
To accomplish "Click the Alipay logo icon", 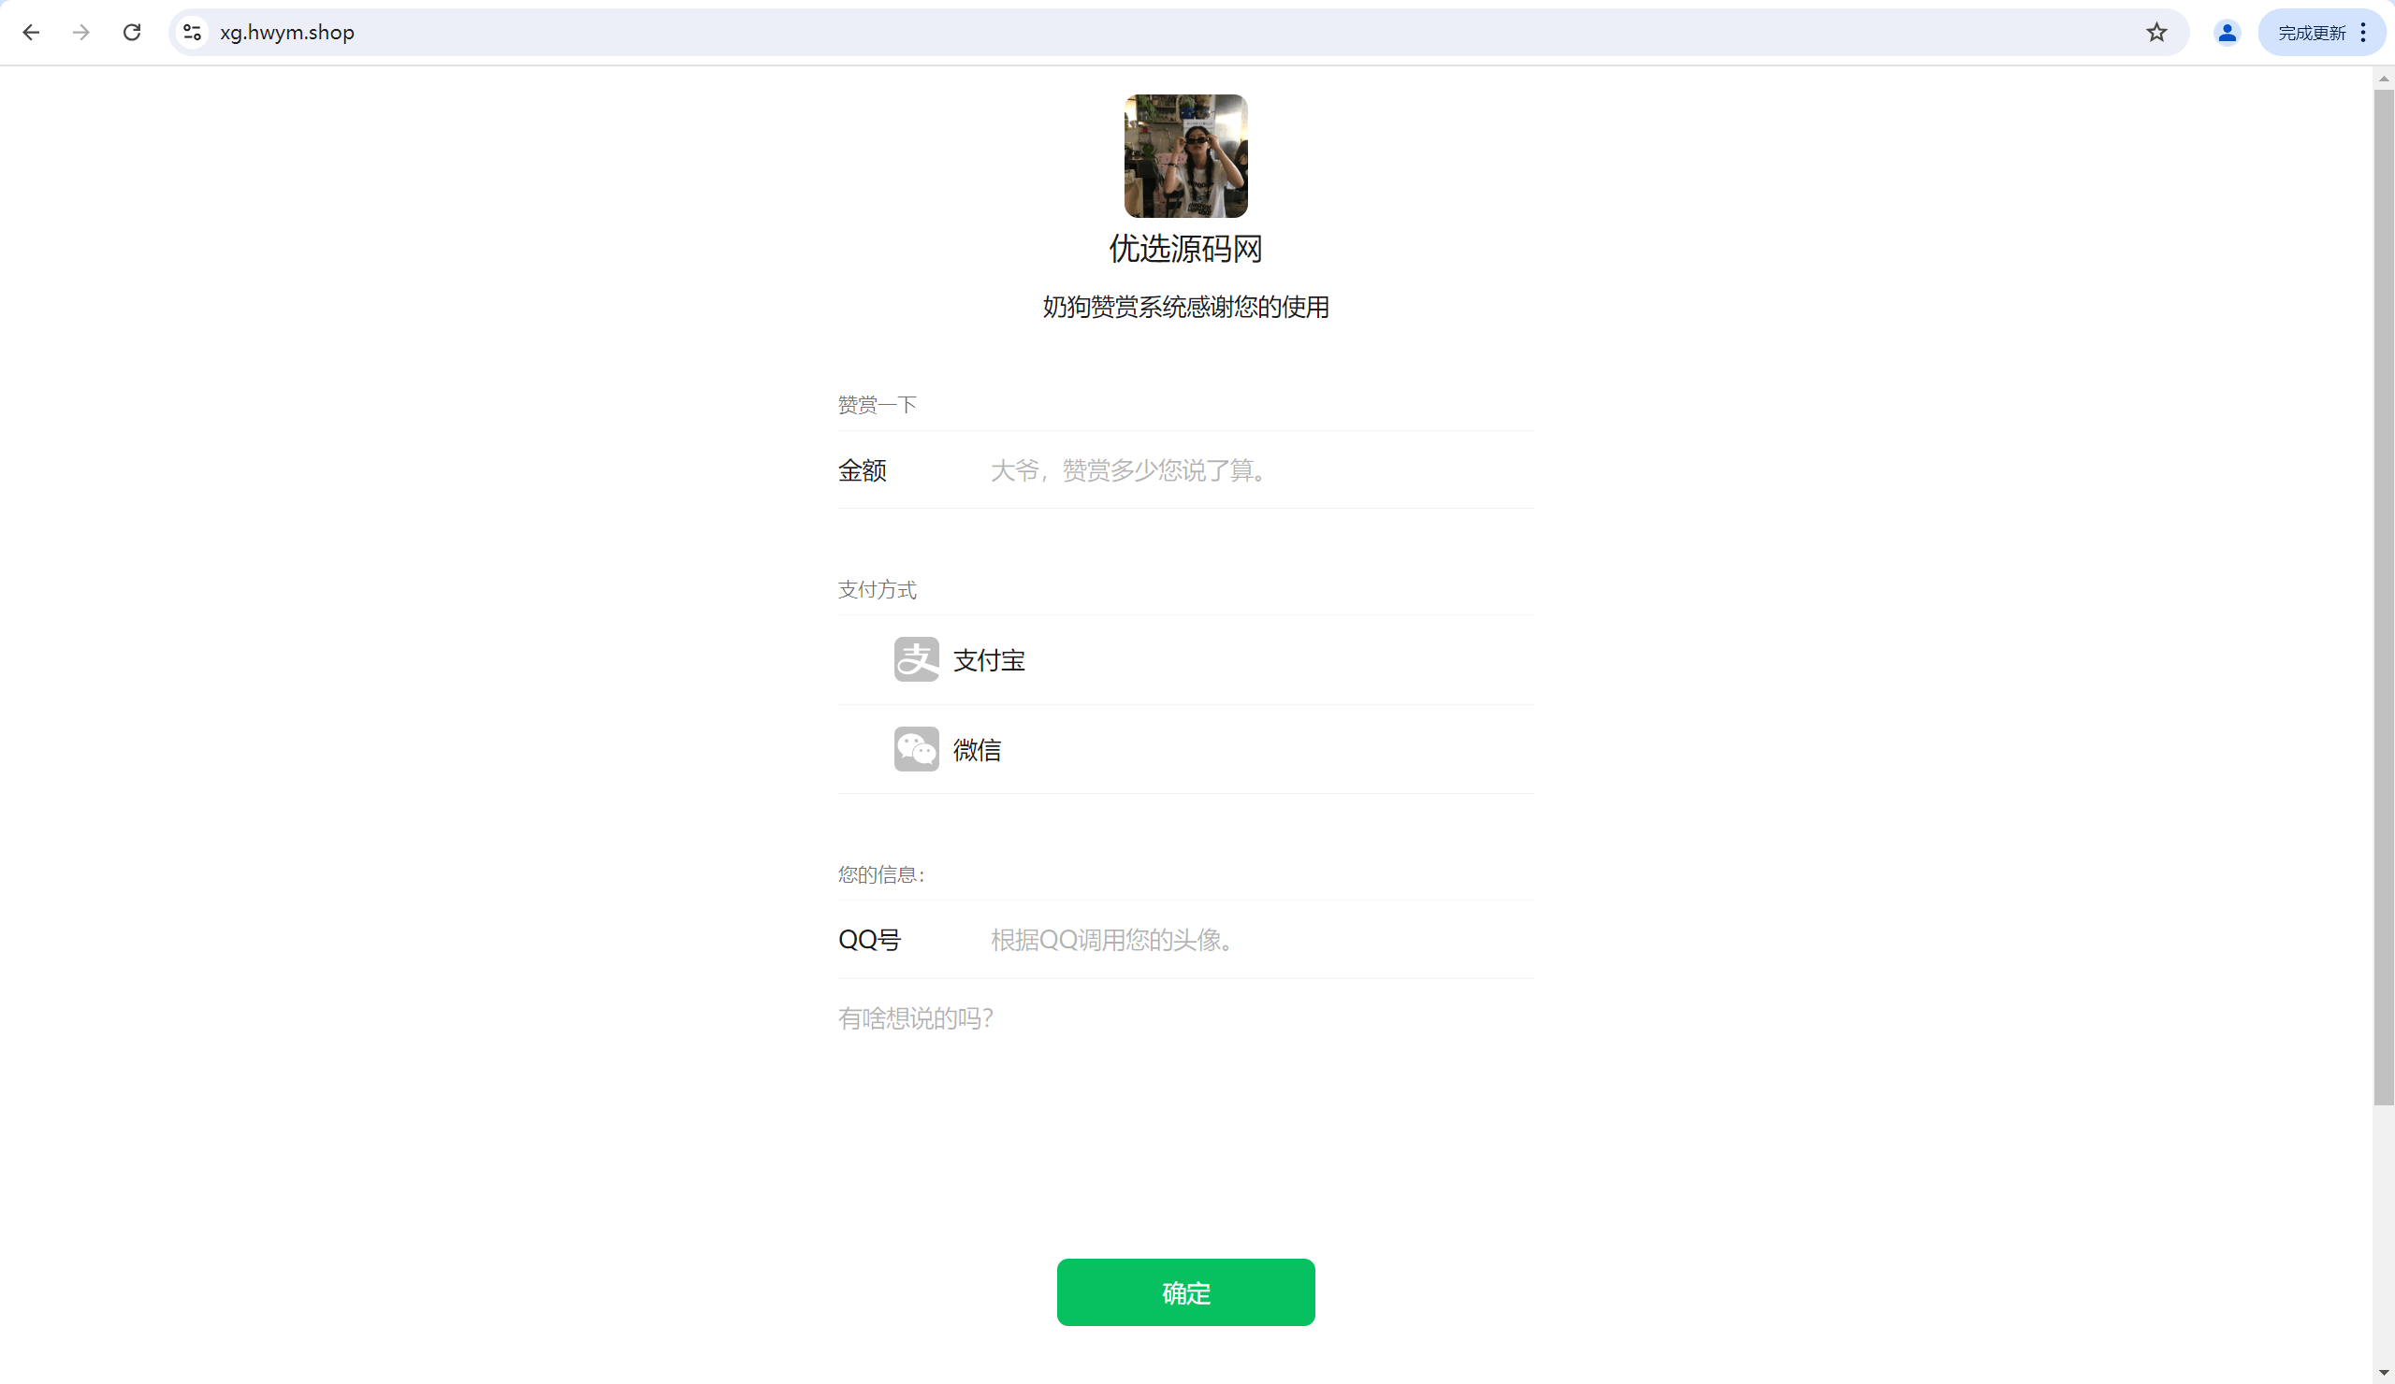I will pyautogui.click(x=916, y=659).
